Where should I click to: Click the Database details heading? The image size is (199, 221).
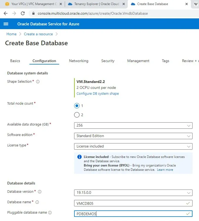coord(21,183)
